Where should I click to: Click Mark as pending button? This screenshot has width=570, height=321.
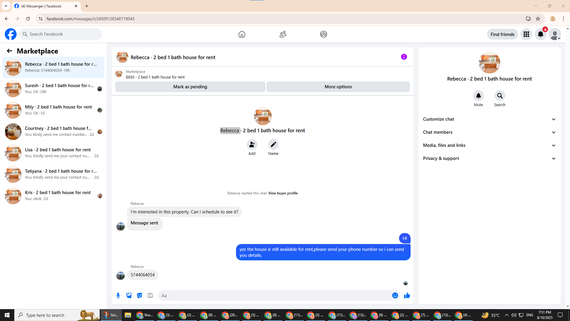190,87
